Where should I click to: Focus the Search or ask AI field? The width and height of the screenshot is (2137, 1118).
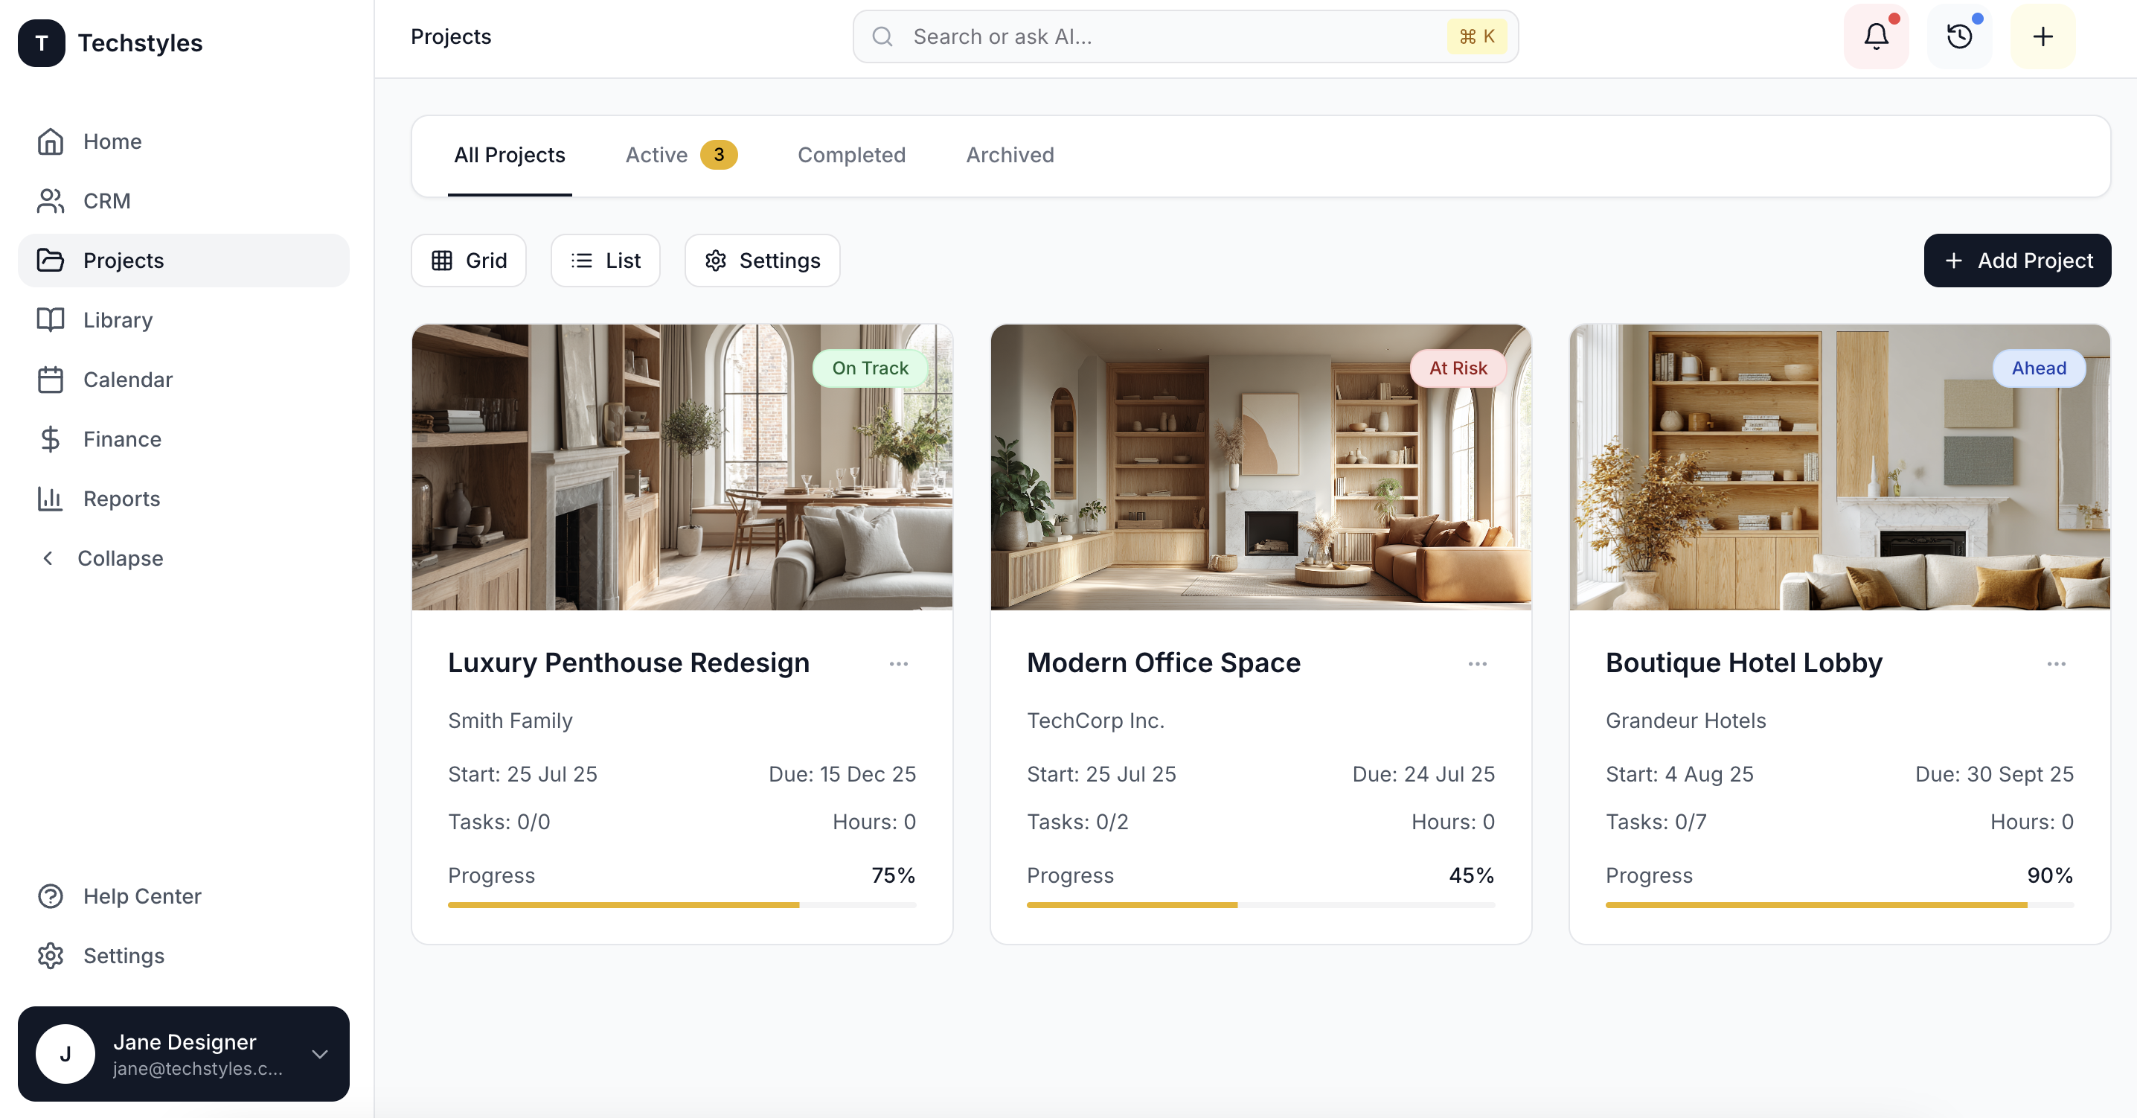1162,36
